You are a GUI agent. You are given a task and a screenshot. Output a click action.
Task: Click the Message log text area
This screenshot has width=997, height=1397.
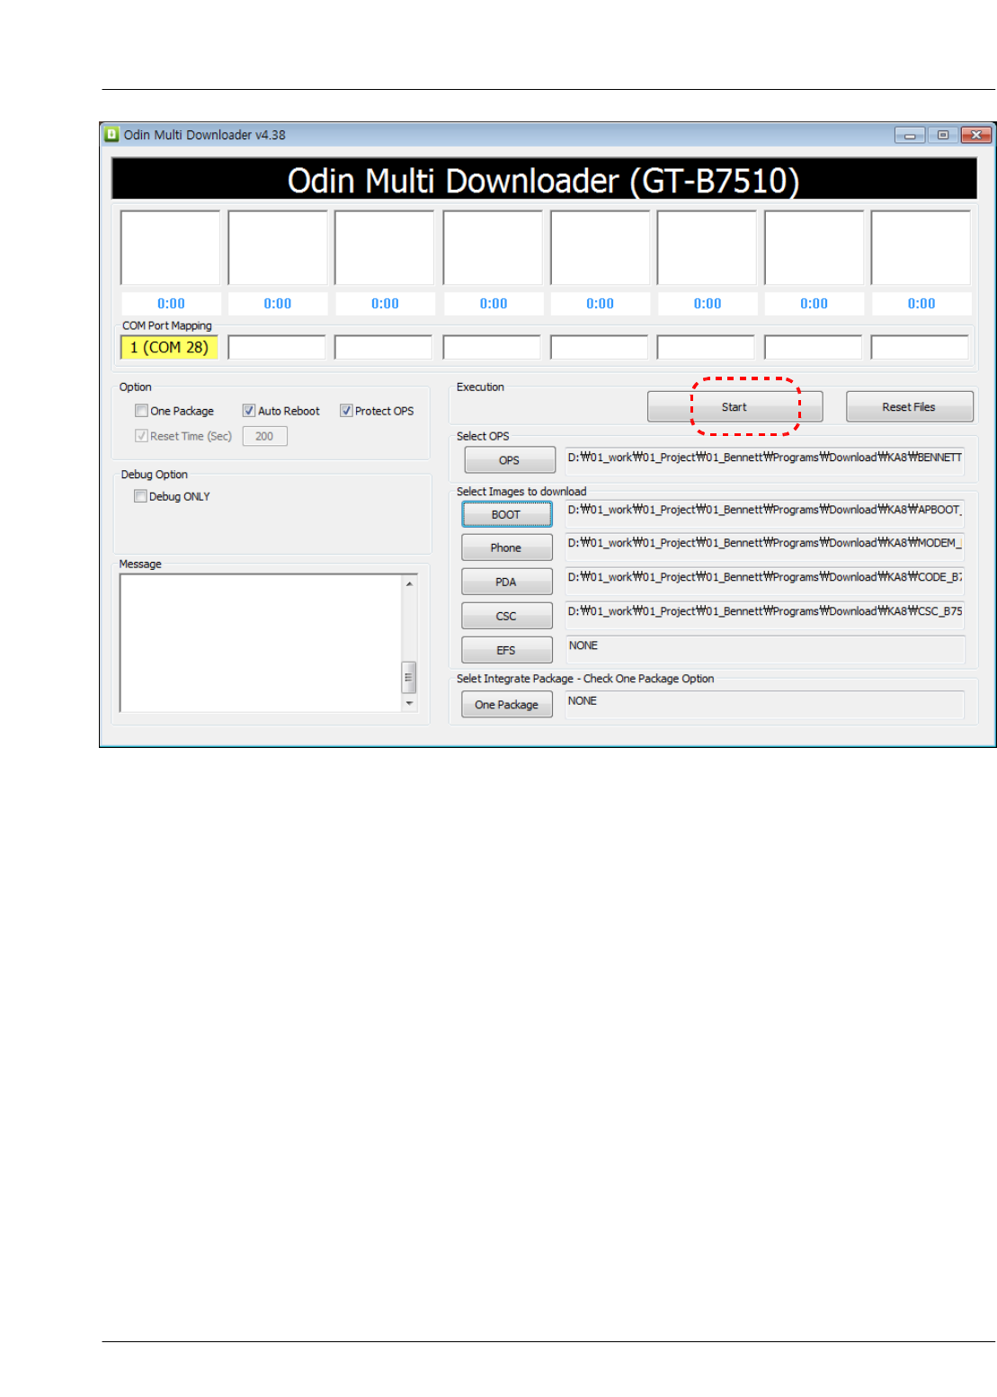(x=261, y=643)
